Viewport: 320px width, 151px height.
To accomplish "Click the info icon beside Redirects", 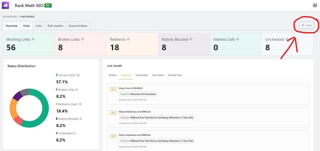I will click(x=128, y=39).
